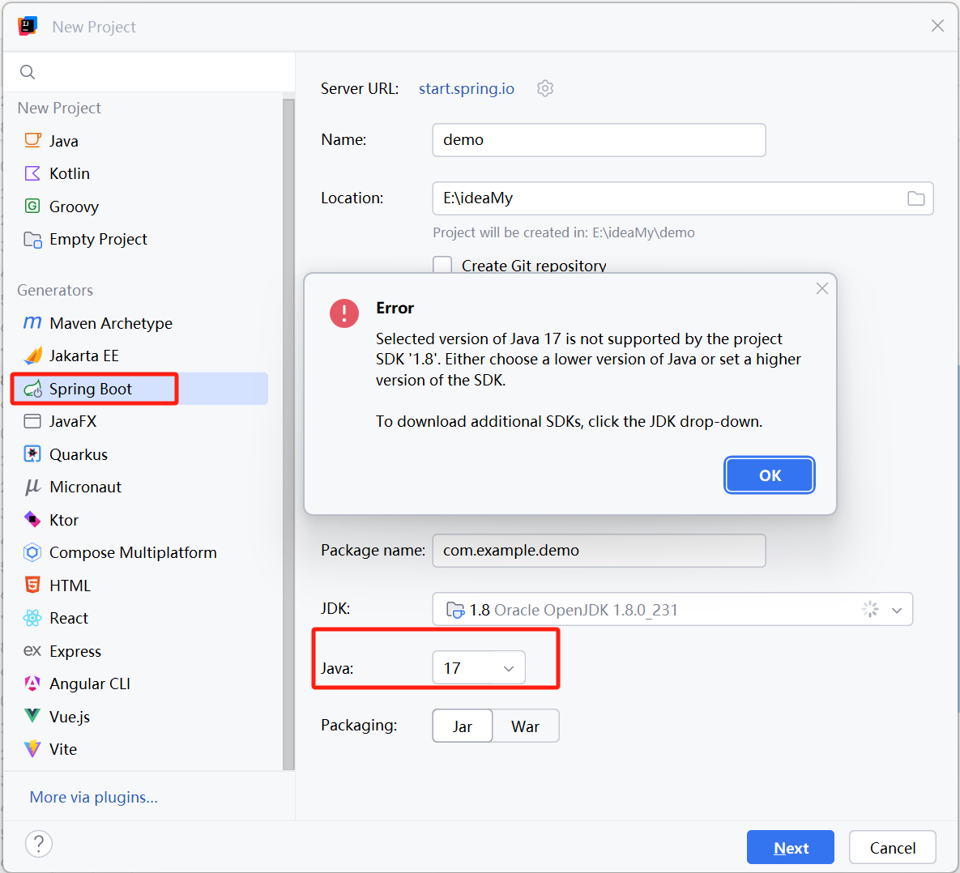This screenshot has width=960, height=873.
Task: Click the Empty Project folder icon
Action: [x=32, y=240]
